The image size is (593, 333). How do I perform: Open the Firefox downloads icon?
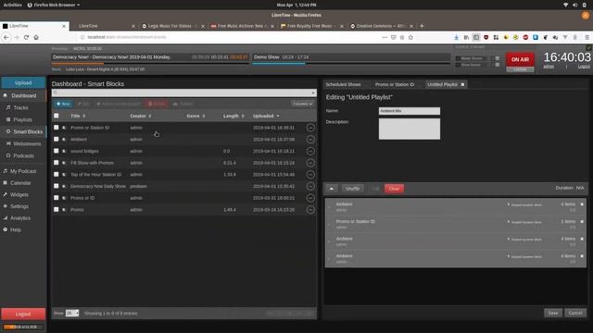pos(457,37)
